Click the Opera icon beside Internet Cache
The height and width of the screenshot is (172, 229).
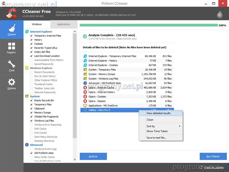pos(85,88)
